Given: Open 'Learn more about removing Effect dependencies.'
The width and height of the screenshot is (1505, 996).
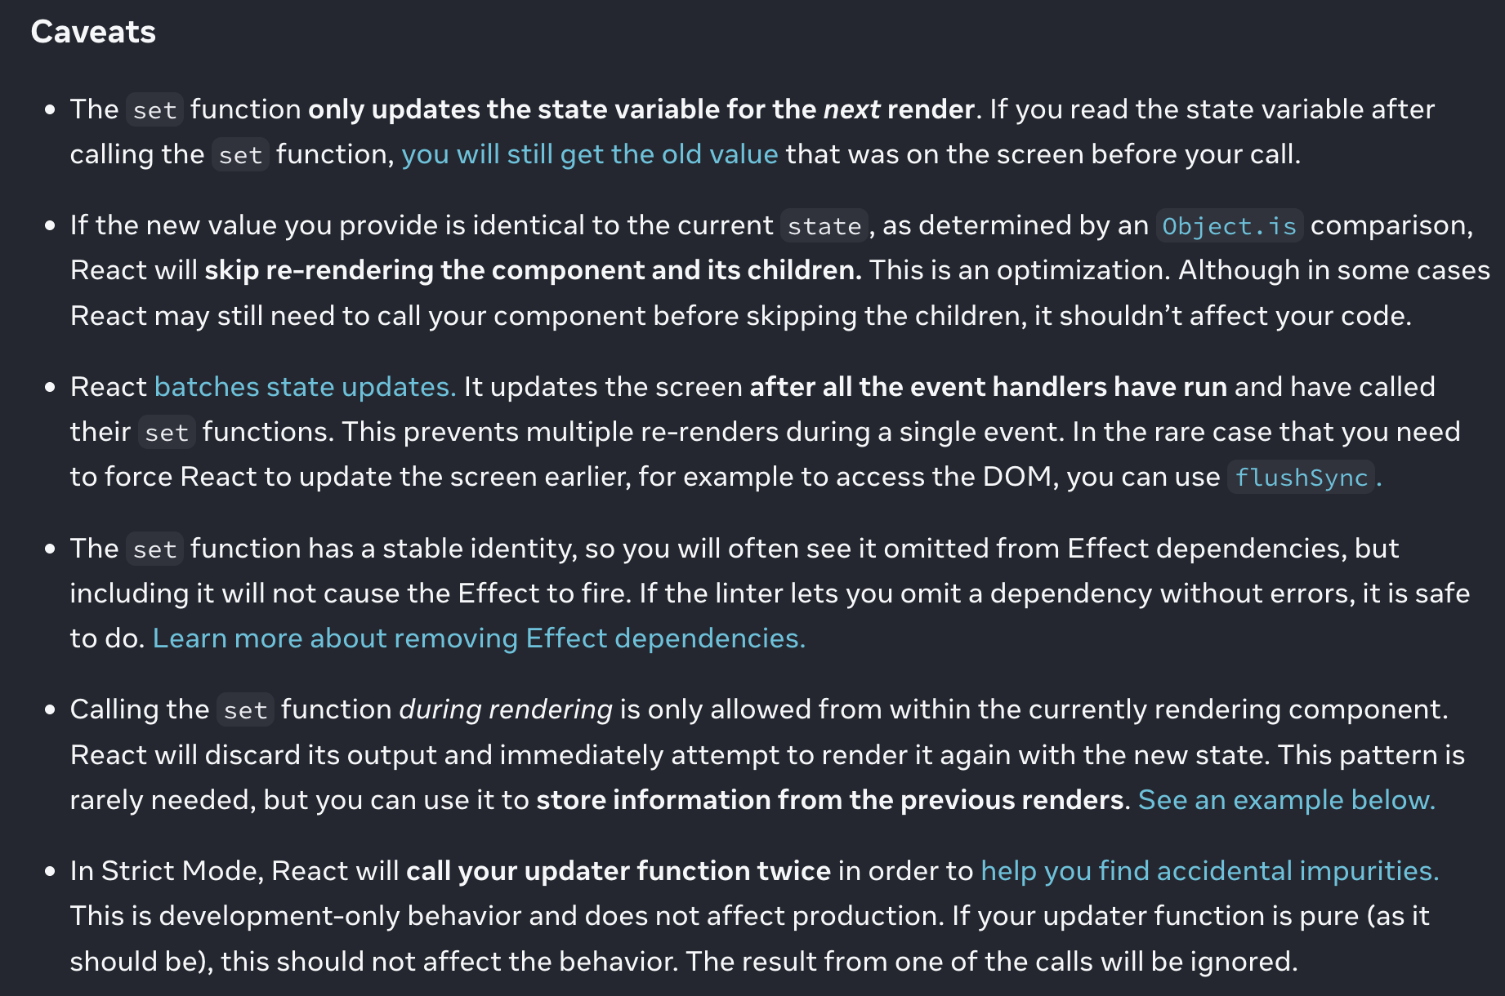Looking at the screenshot, I should (479, 638).
